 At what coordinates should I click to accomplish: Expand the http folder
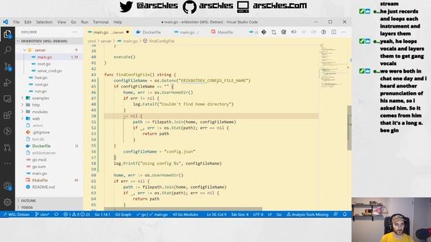49,105
